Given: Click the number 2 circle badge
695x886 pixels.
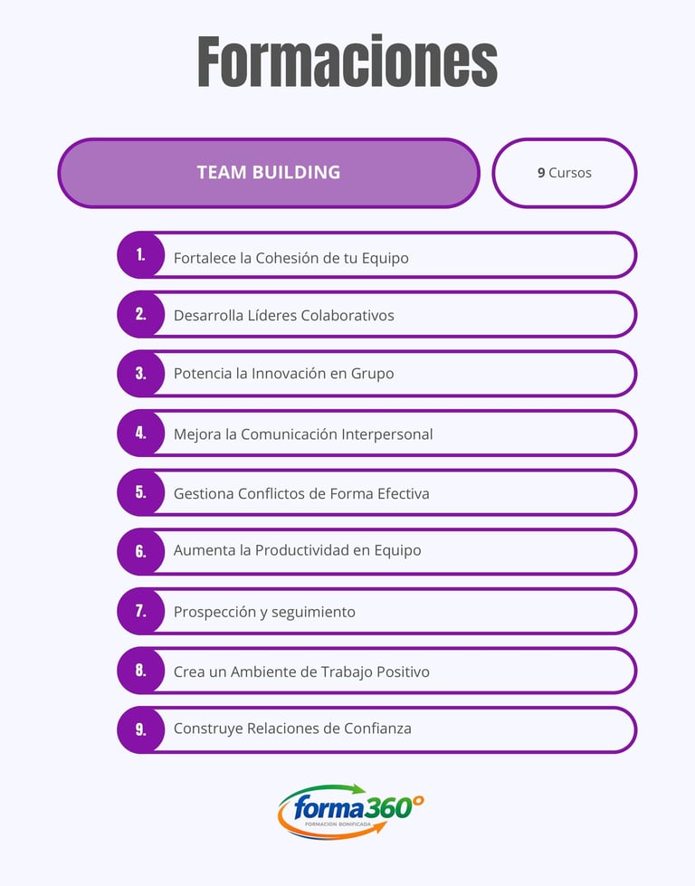Looking at the screenshot, I should tap(140, 315).
